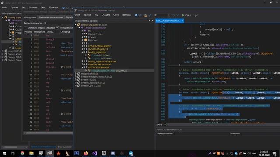The image size is (280, 157).
Task: Select the System.Core (4.0.0.0) assembly
Action: click(x=91, y=86)
